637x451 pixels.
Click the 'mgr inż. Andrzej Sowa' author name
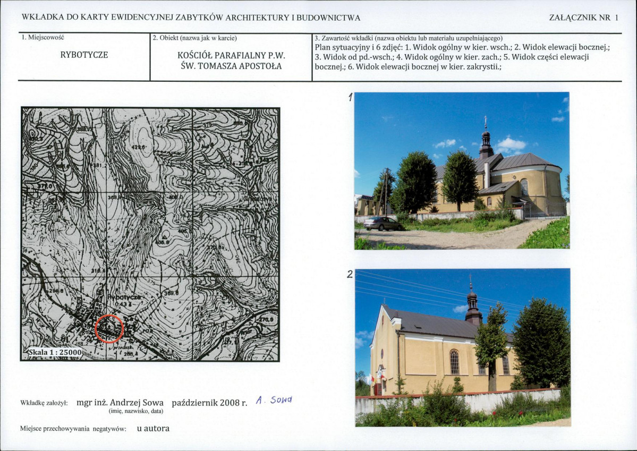(120, 403)
